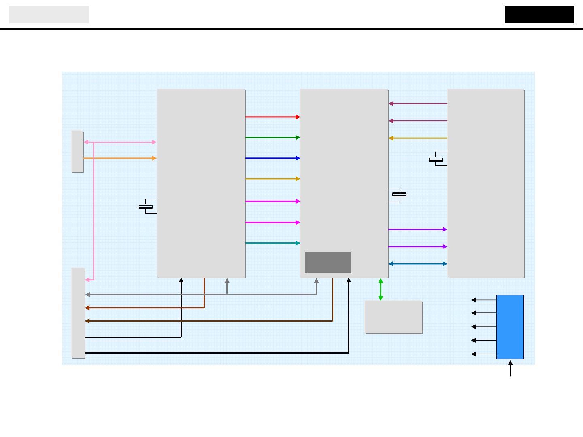Click the small gray block under the green double arrow
Viewport: 583px width, 437px height.
(x=394, y=317)
